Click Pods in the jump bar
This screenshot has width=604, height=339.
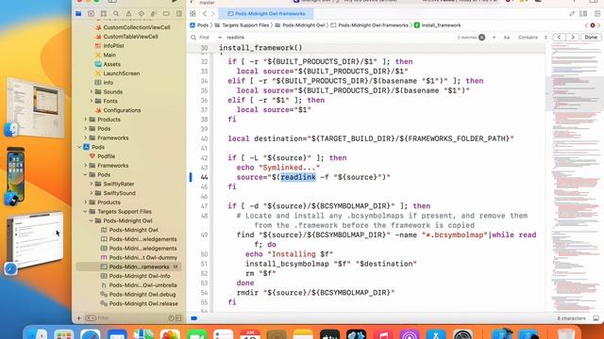[199, 25]
